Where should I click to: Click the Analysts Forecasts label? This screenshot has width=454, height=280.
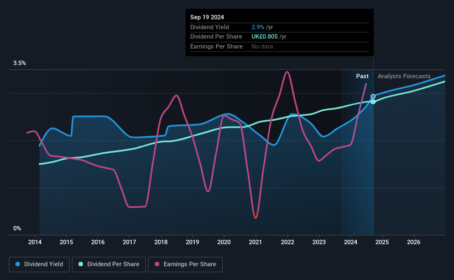[404, 76]
